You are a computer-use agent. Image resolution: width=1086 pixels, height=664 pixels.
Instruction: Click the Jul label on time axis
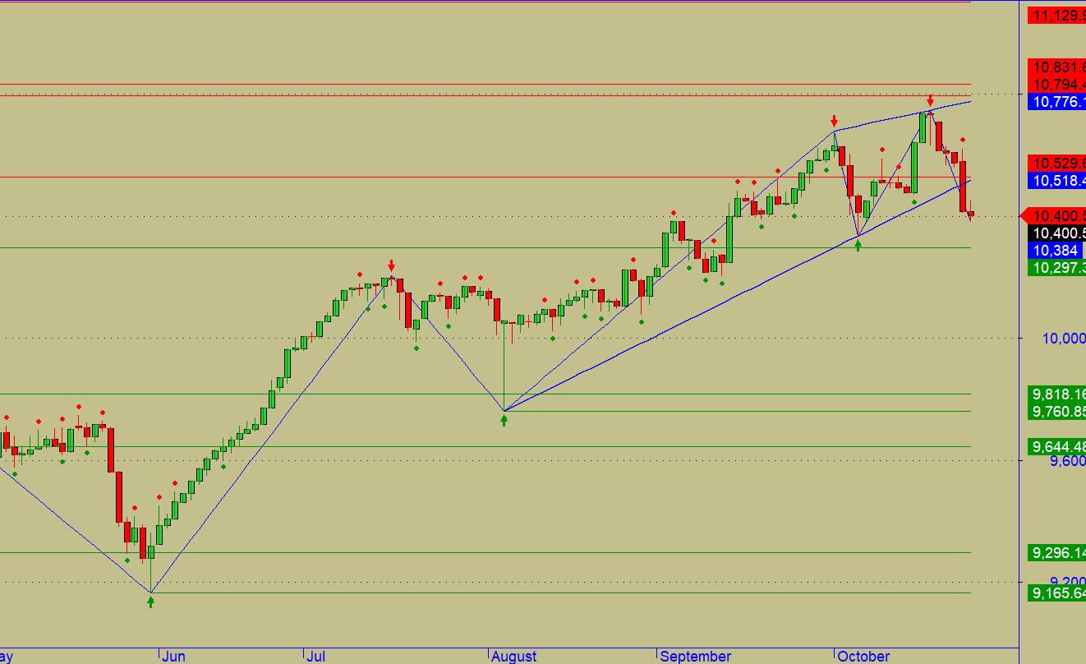coord(315,656)
